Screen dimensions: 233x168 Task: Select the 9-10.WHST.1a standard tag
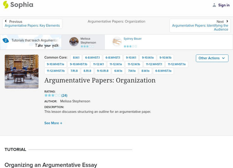pos(55,64)
